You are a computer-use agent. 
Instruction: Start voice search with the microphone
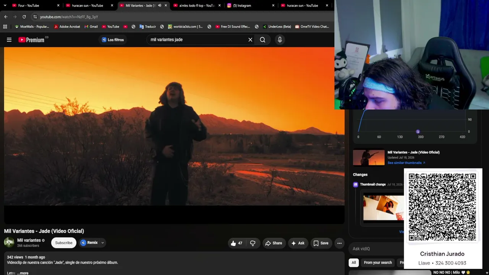tap(280, 40)
